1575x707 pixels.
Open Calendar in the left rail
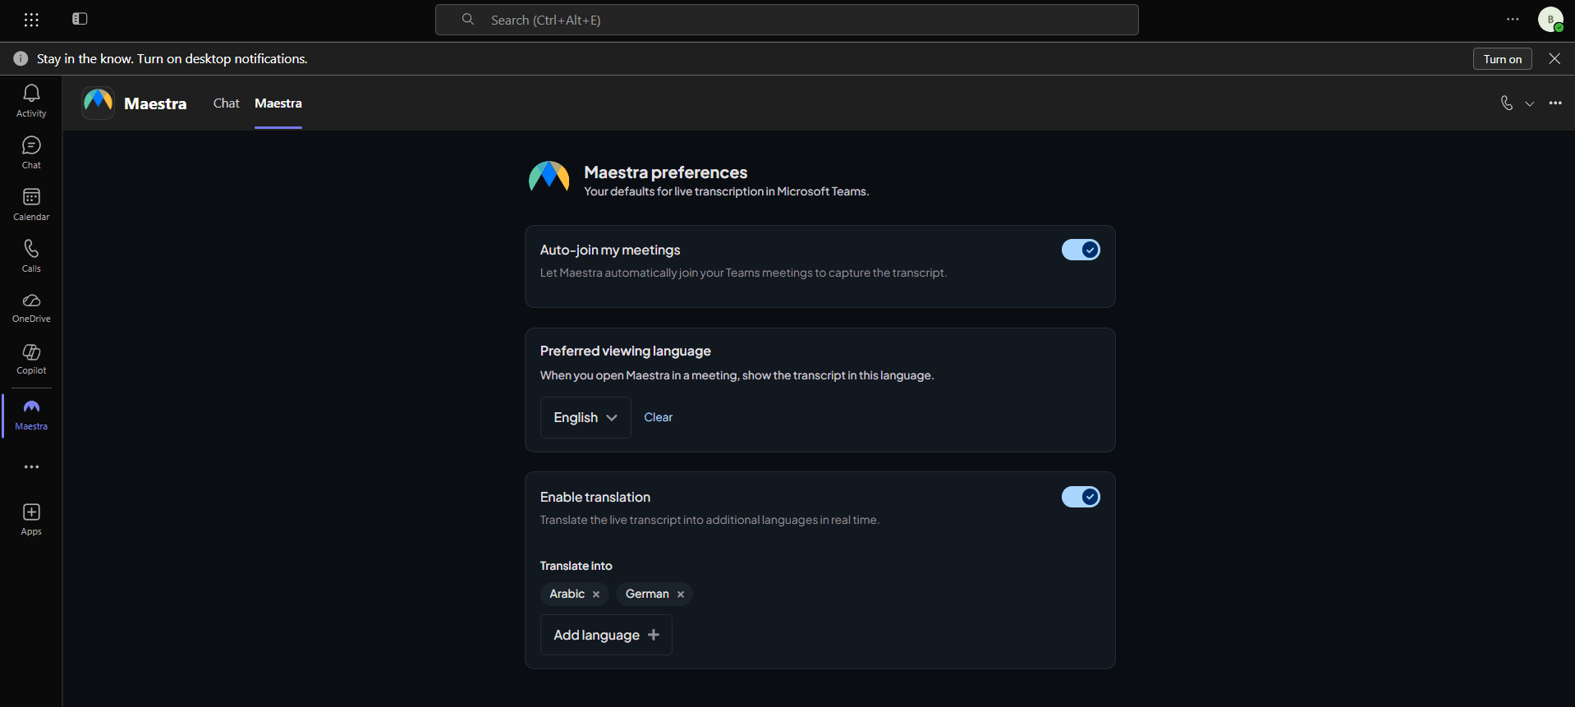click(31, 204)
